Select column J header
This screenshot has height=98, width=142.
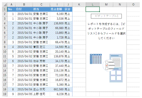(68, 5)
